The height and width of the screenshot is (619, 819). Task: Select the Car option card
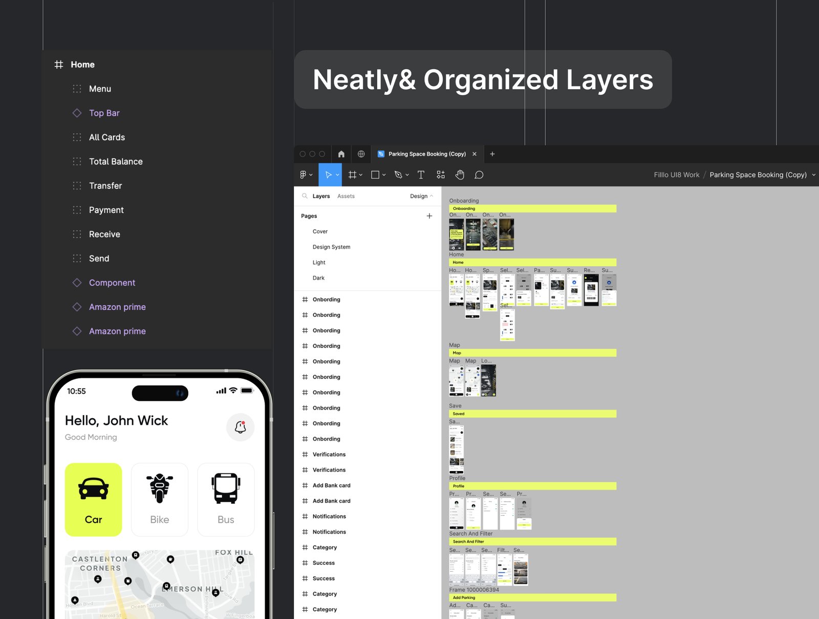tap(94, 500)
